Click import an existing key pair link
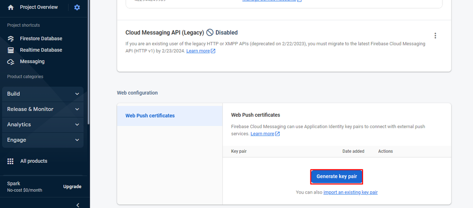This screenshot has height=208, width=473. pyautogui.click(x=350, y=192)
